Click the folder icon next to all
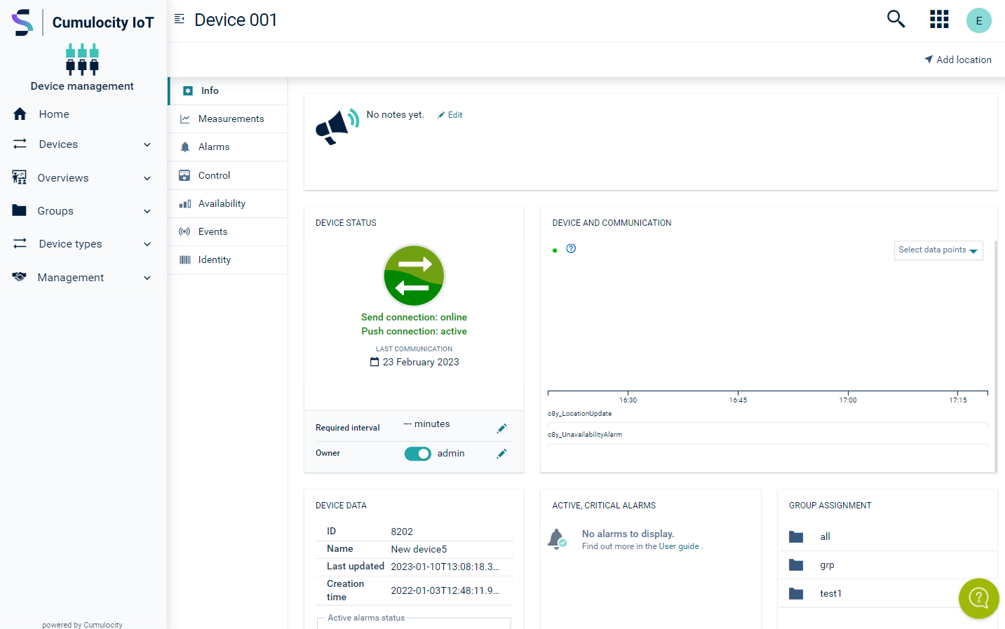The image size is (1005, 629). click(x=796, y=536)
